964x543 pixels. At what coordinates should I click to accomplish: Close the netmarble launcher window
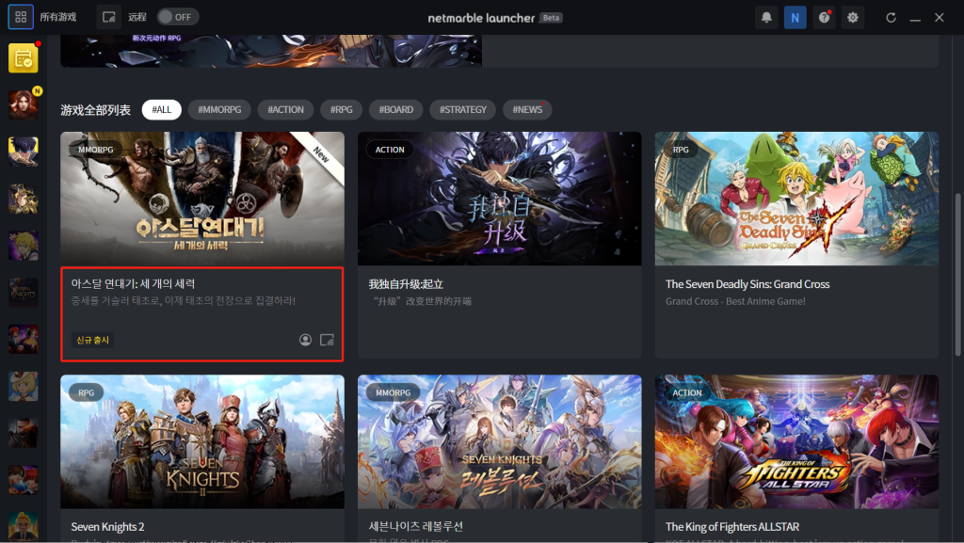[939, 17]
